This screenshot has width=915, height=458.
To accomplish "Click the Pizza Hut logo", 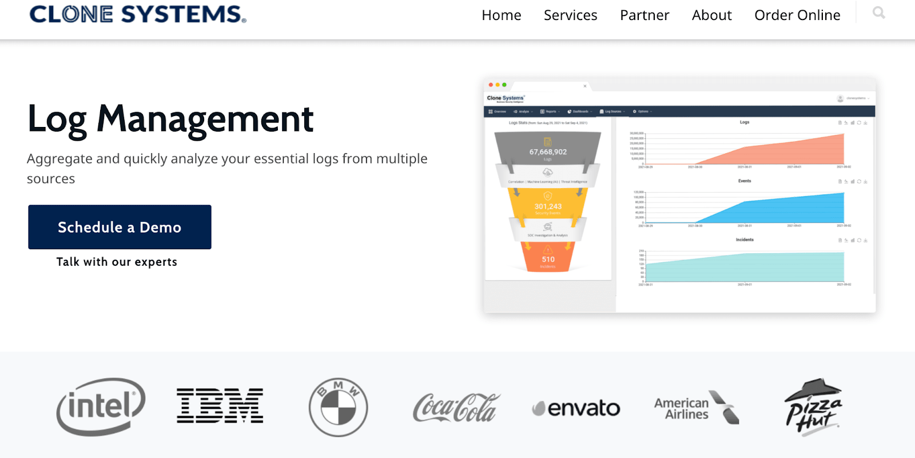I will (814, 407).
